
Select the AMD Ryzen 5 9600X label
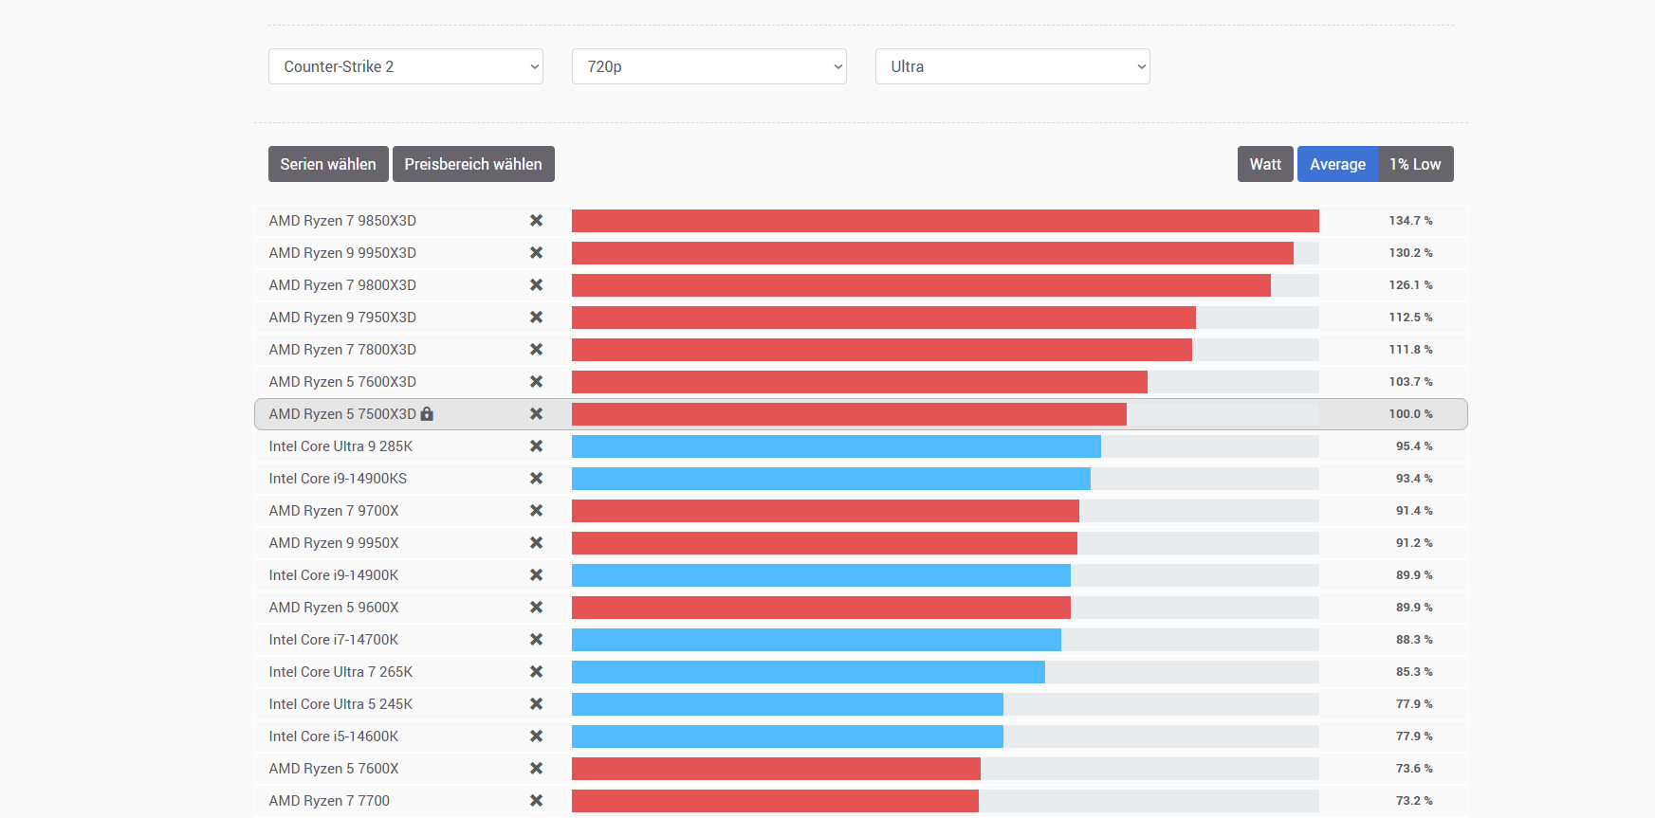point(334,608)
